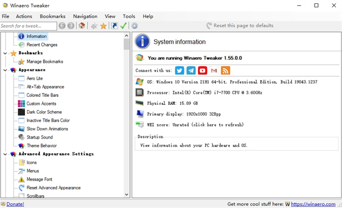The width and height of the screenshot is (342, 208).
Task: Select Aero Lite in the tree
Action: pyautogui.click(x=35, y=78)
